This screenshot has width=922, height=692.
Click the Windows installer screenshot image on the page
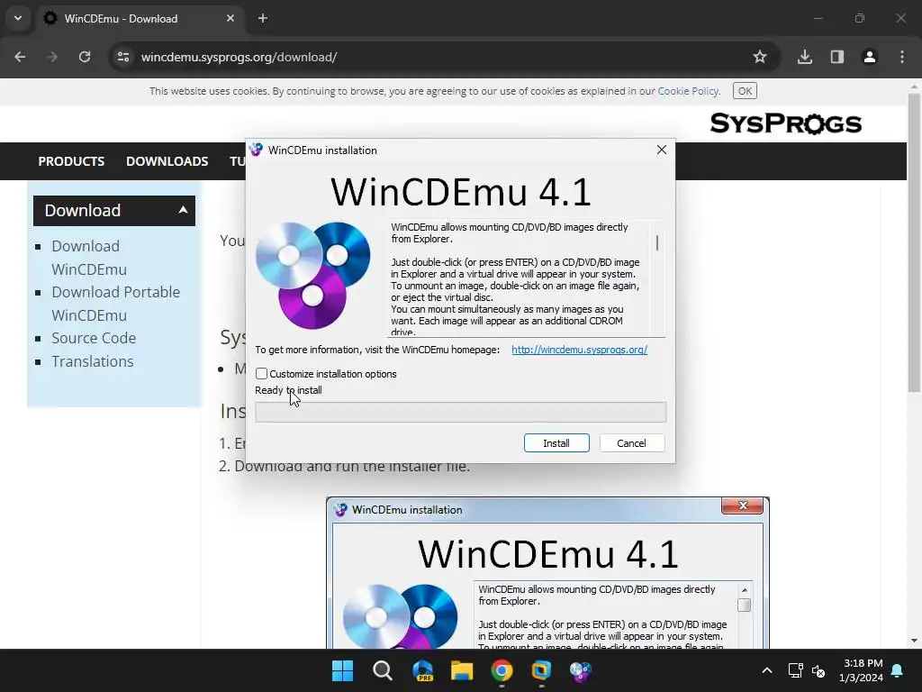pos(547,573)
